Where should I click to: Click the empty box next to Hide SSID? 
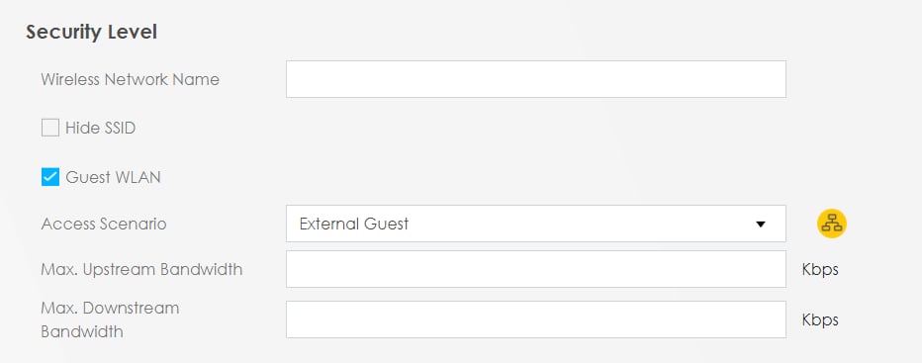coord(50,128)
